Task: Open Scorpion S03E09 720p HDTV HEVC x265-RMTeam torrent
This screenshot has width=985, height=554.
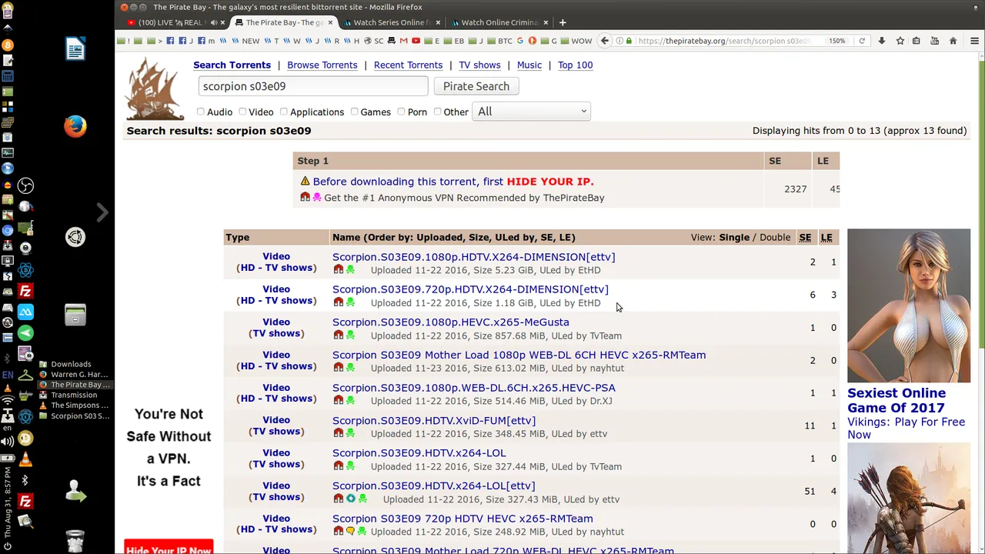Action: click(462, 519)
